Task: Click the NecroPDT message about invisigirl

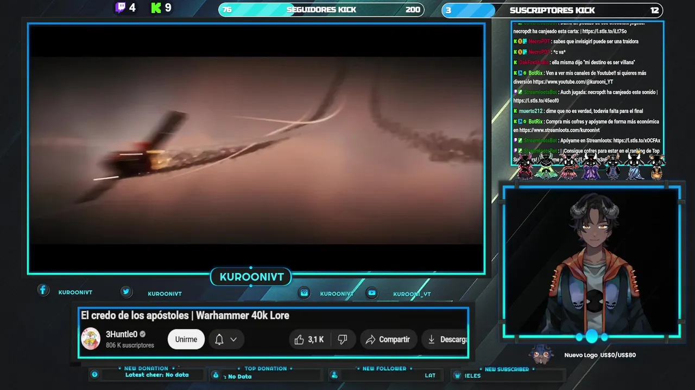Action: pyautogui.click(x=596, y=41)
